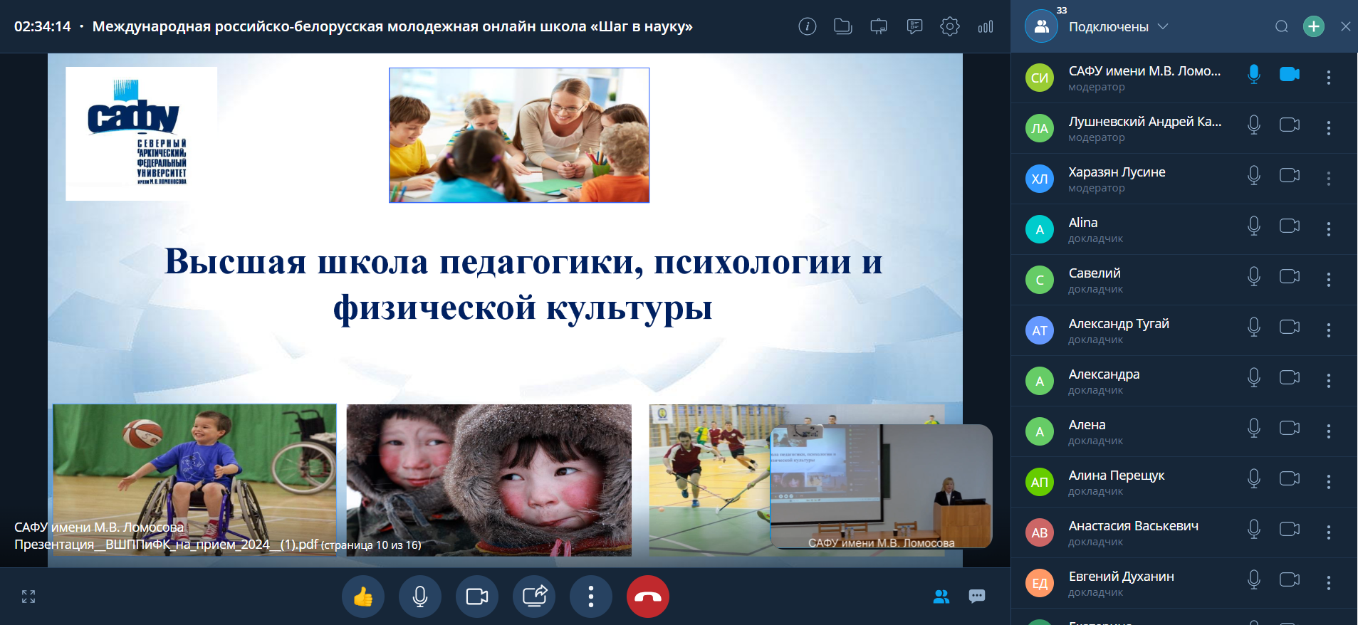Click camera icon for Александра
1358x625 pixels.
pos(1290,377)
